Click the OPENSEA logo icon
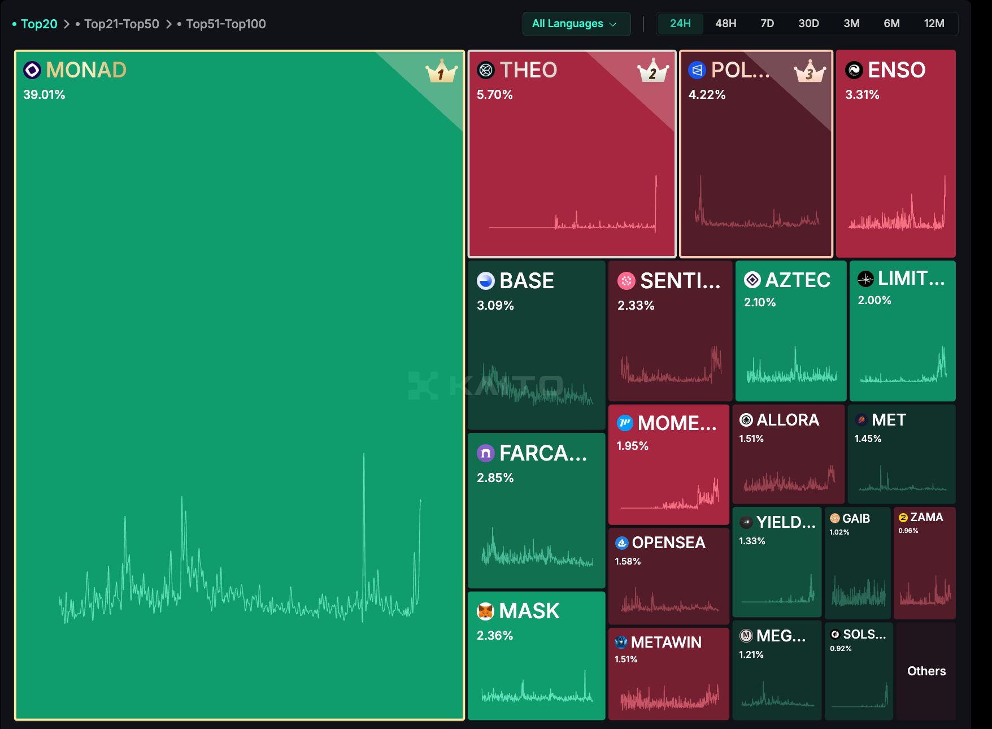 (622, 543)
